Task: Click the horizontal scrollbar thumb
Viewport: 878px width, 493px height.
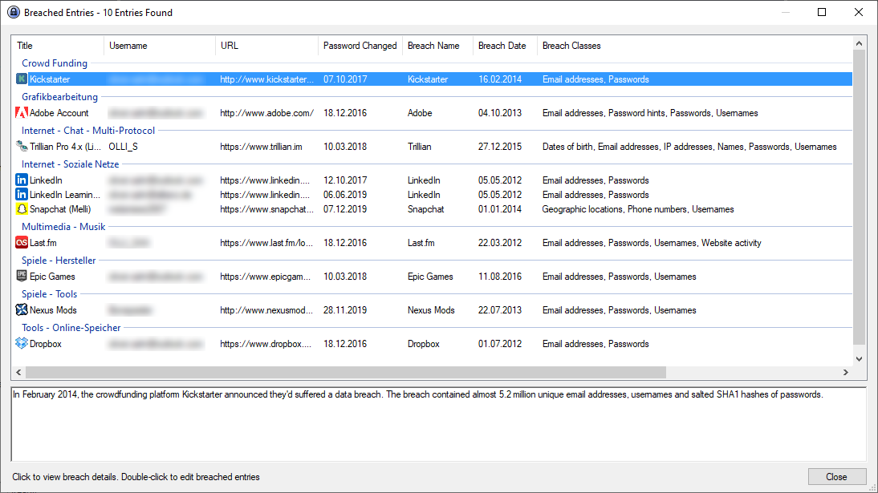Action: tap(346, 372)
